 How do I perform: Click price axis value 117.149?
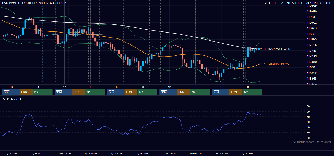click(x=312, y=56)
